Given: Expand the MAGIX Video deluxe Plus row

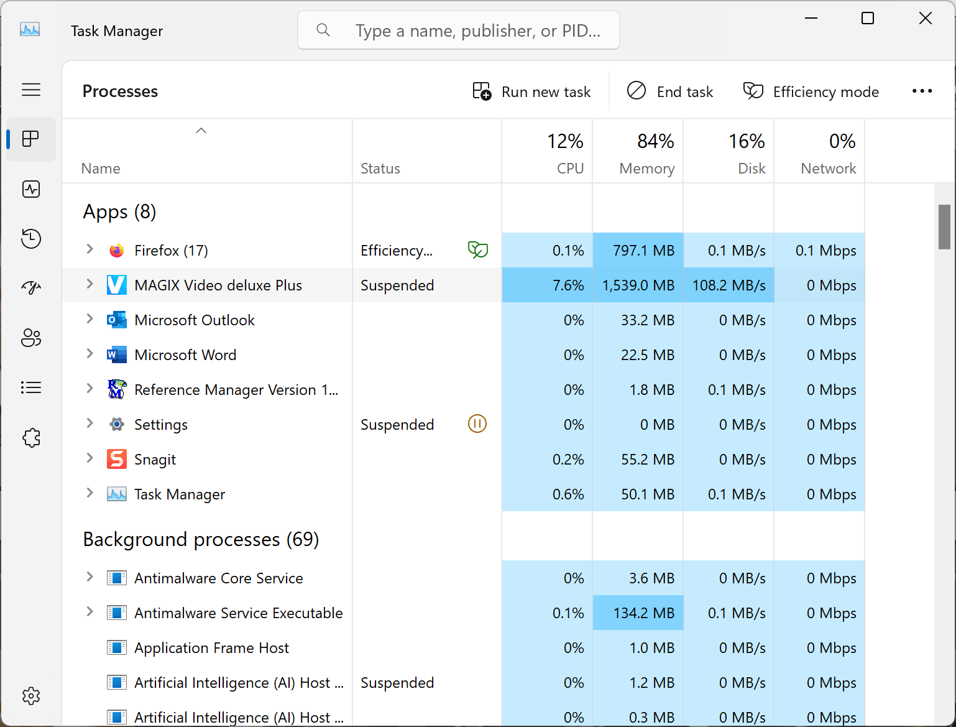Looking at the screenshot, I should click(x=90, y=284).
